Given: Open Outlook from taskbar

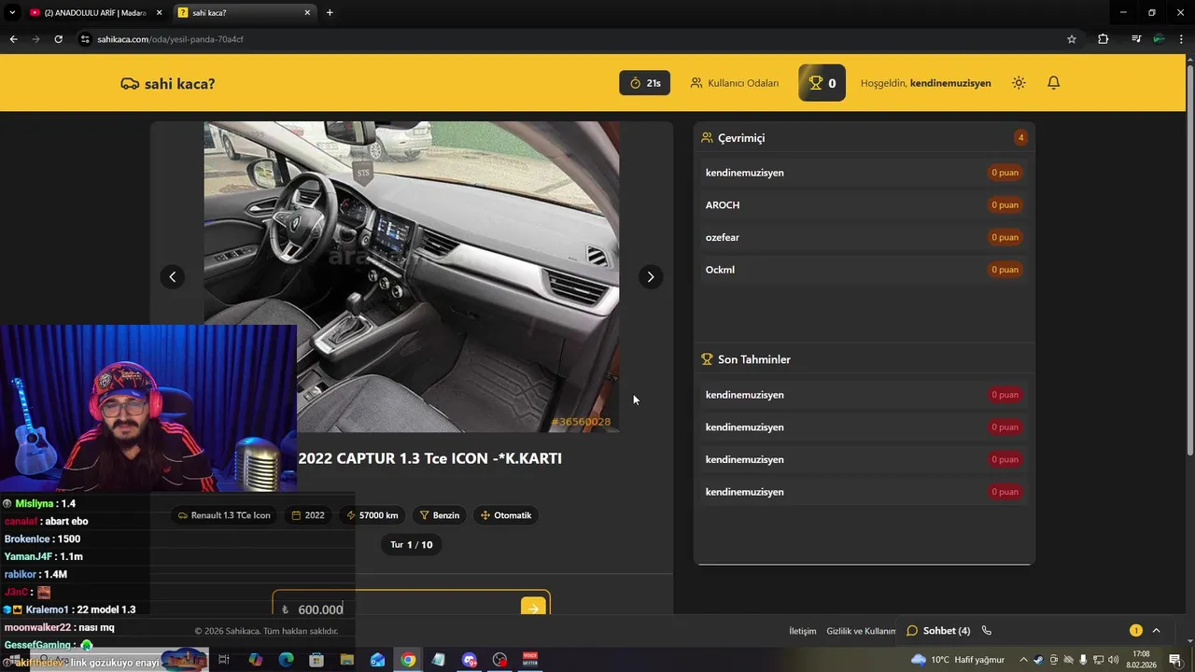Looking at the screenshot, I should pos(377,660).
